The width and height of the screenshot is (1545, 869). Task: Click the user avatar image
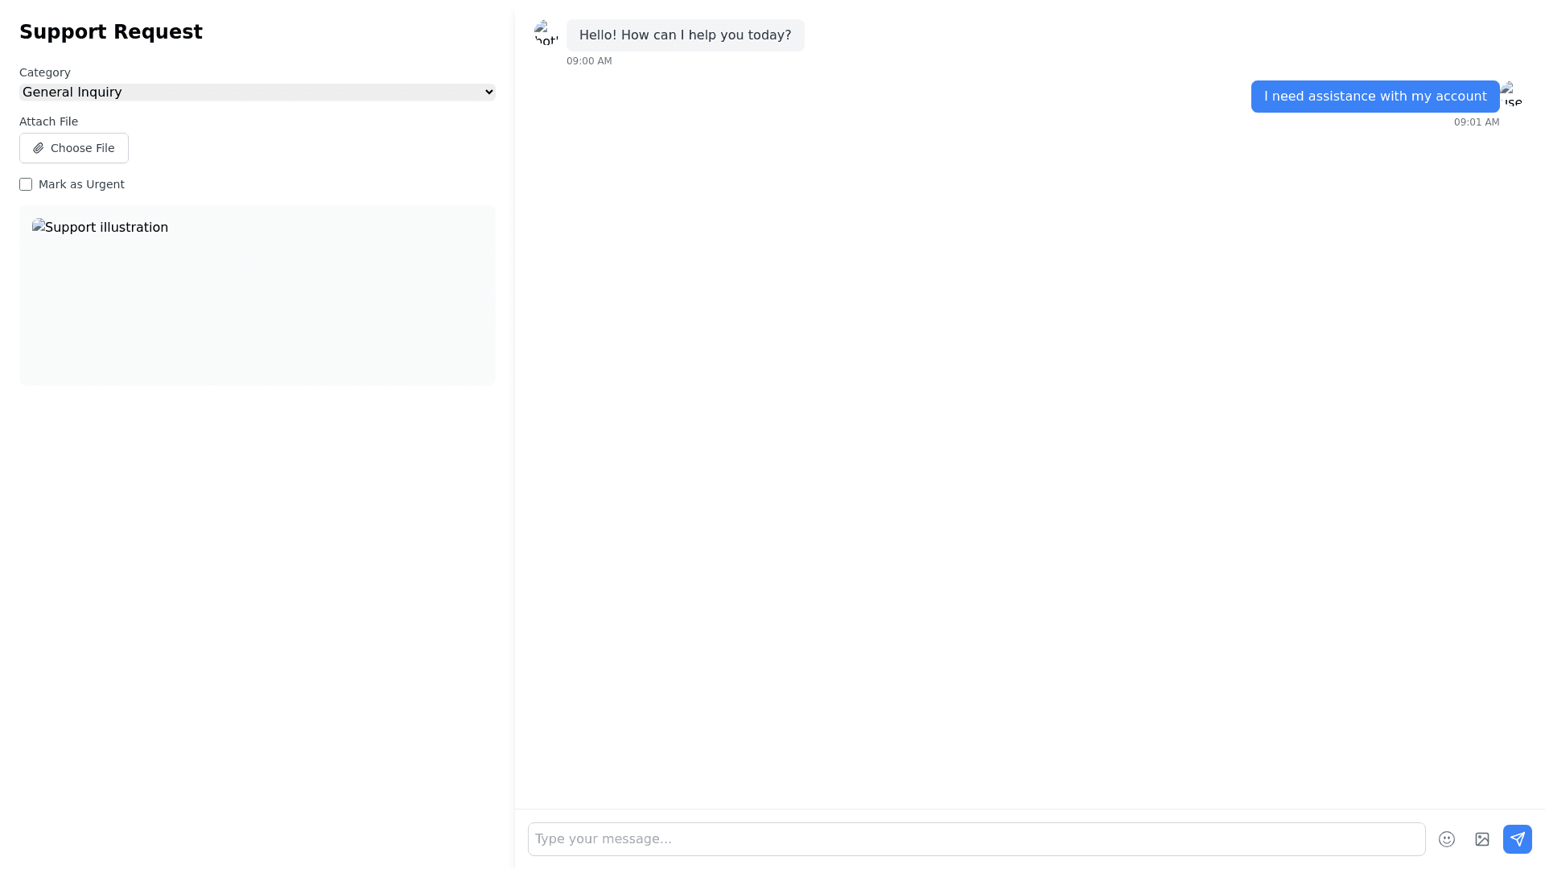(1511, 94)
